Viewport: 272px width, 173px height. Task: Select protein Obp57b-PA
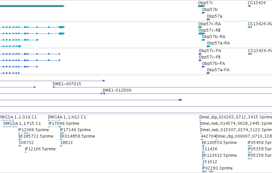(x=214, y=64)
